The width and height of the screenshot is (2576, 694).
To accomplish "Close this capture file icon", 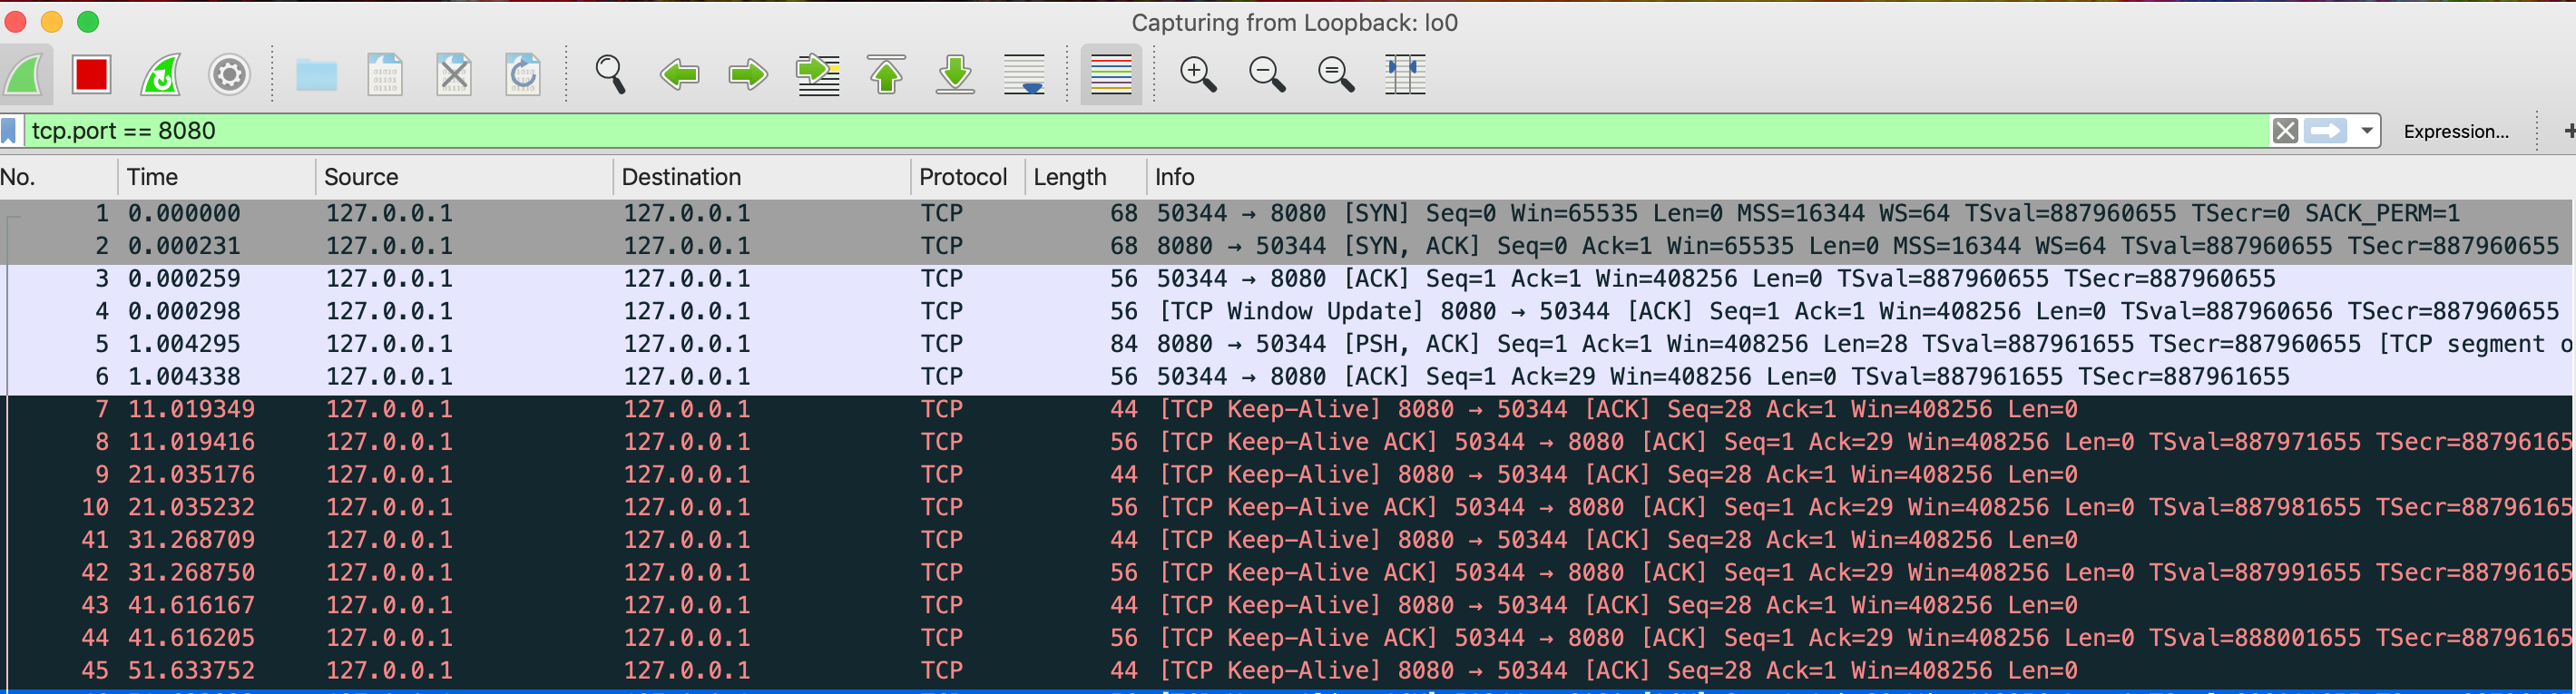I will [454, 75].
